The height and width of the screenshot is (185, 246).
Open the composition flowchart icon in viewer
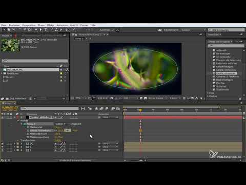click(196, 98)
